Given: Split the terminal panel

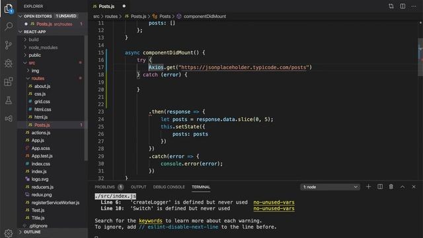Looking at the screenshot, I should tap(380, 186).
